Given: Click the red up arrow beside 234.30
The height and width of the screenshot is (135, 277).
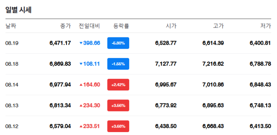Looking at the screenshot, I should coord(81,106).
